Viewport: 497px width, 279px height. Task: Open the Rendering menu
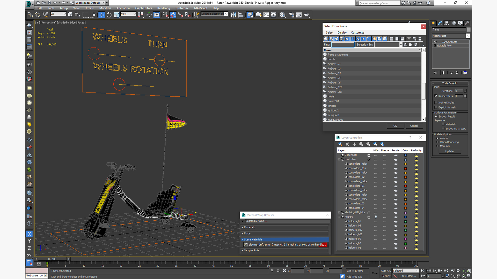164,8
